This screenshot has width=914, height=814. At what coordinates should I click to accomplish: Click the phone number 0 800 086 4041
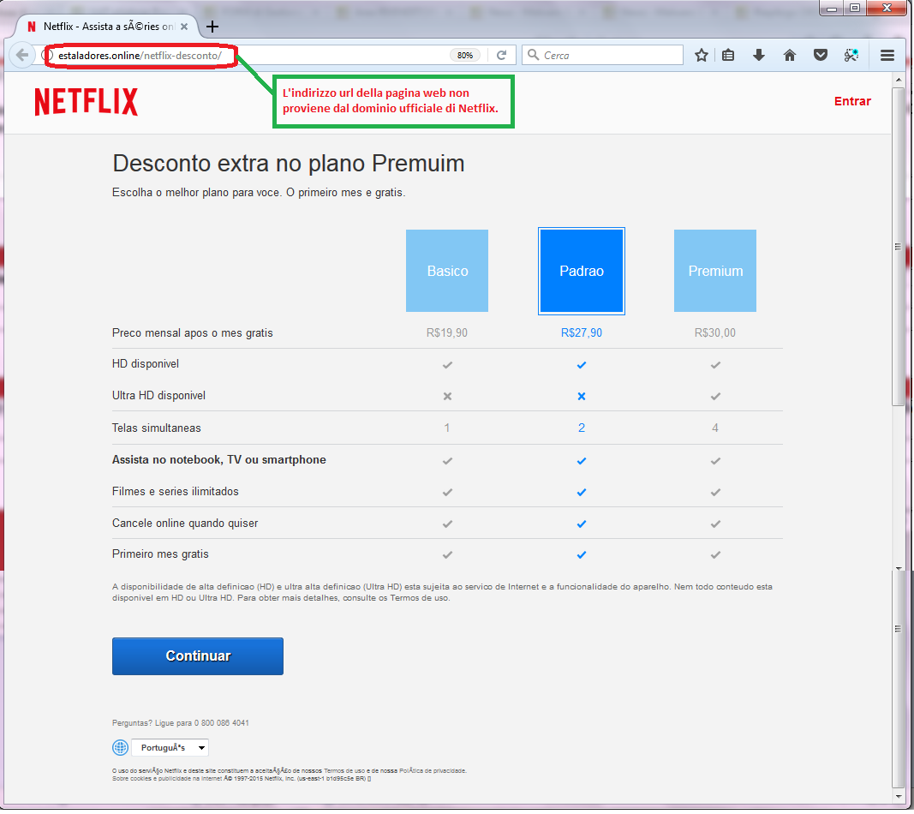pos(222,722)
